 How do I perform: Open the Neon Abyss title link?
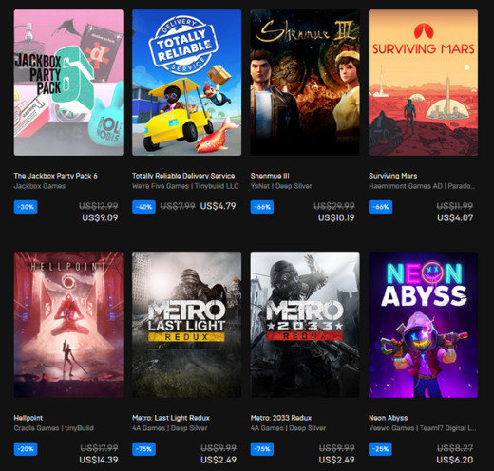[x=388, y=418]
